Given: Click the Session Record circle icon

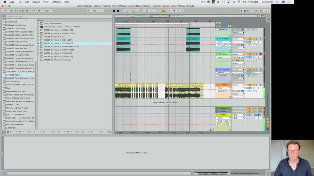Looking at the screenshot, I should click(137, 11).
